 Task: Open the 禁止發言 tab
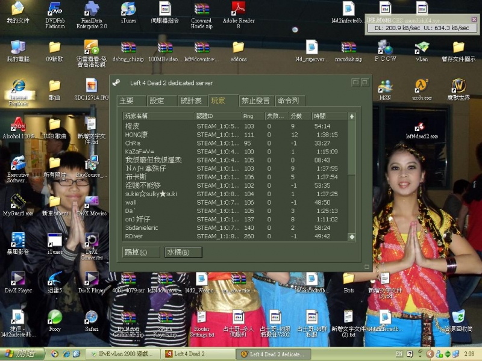(x=255, y=101)
